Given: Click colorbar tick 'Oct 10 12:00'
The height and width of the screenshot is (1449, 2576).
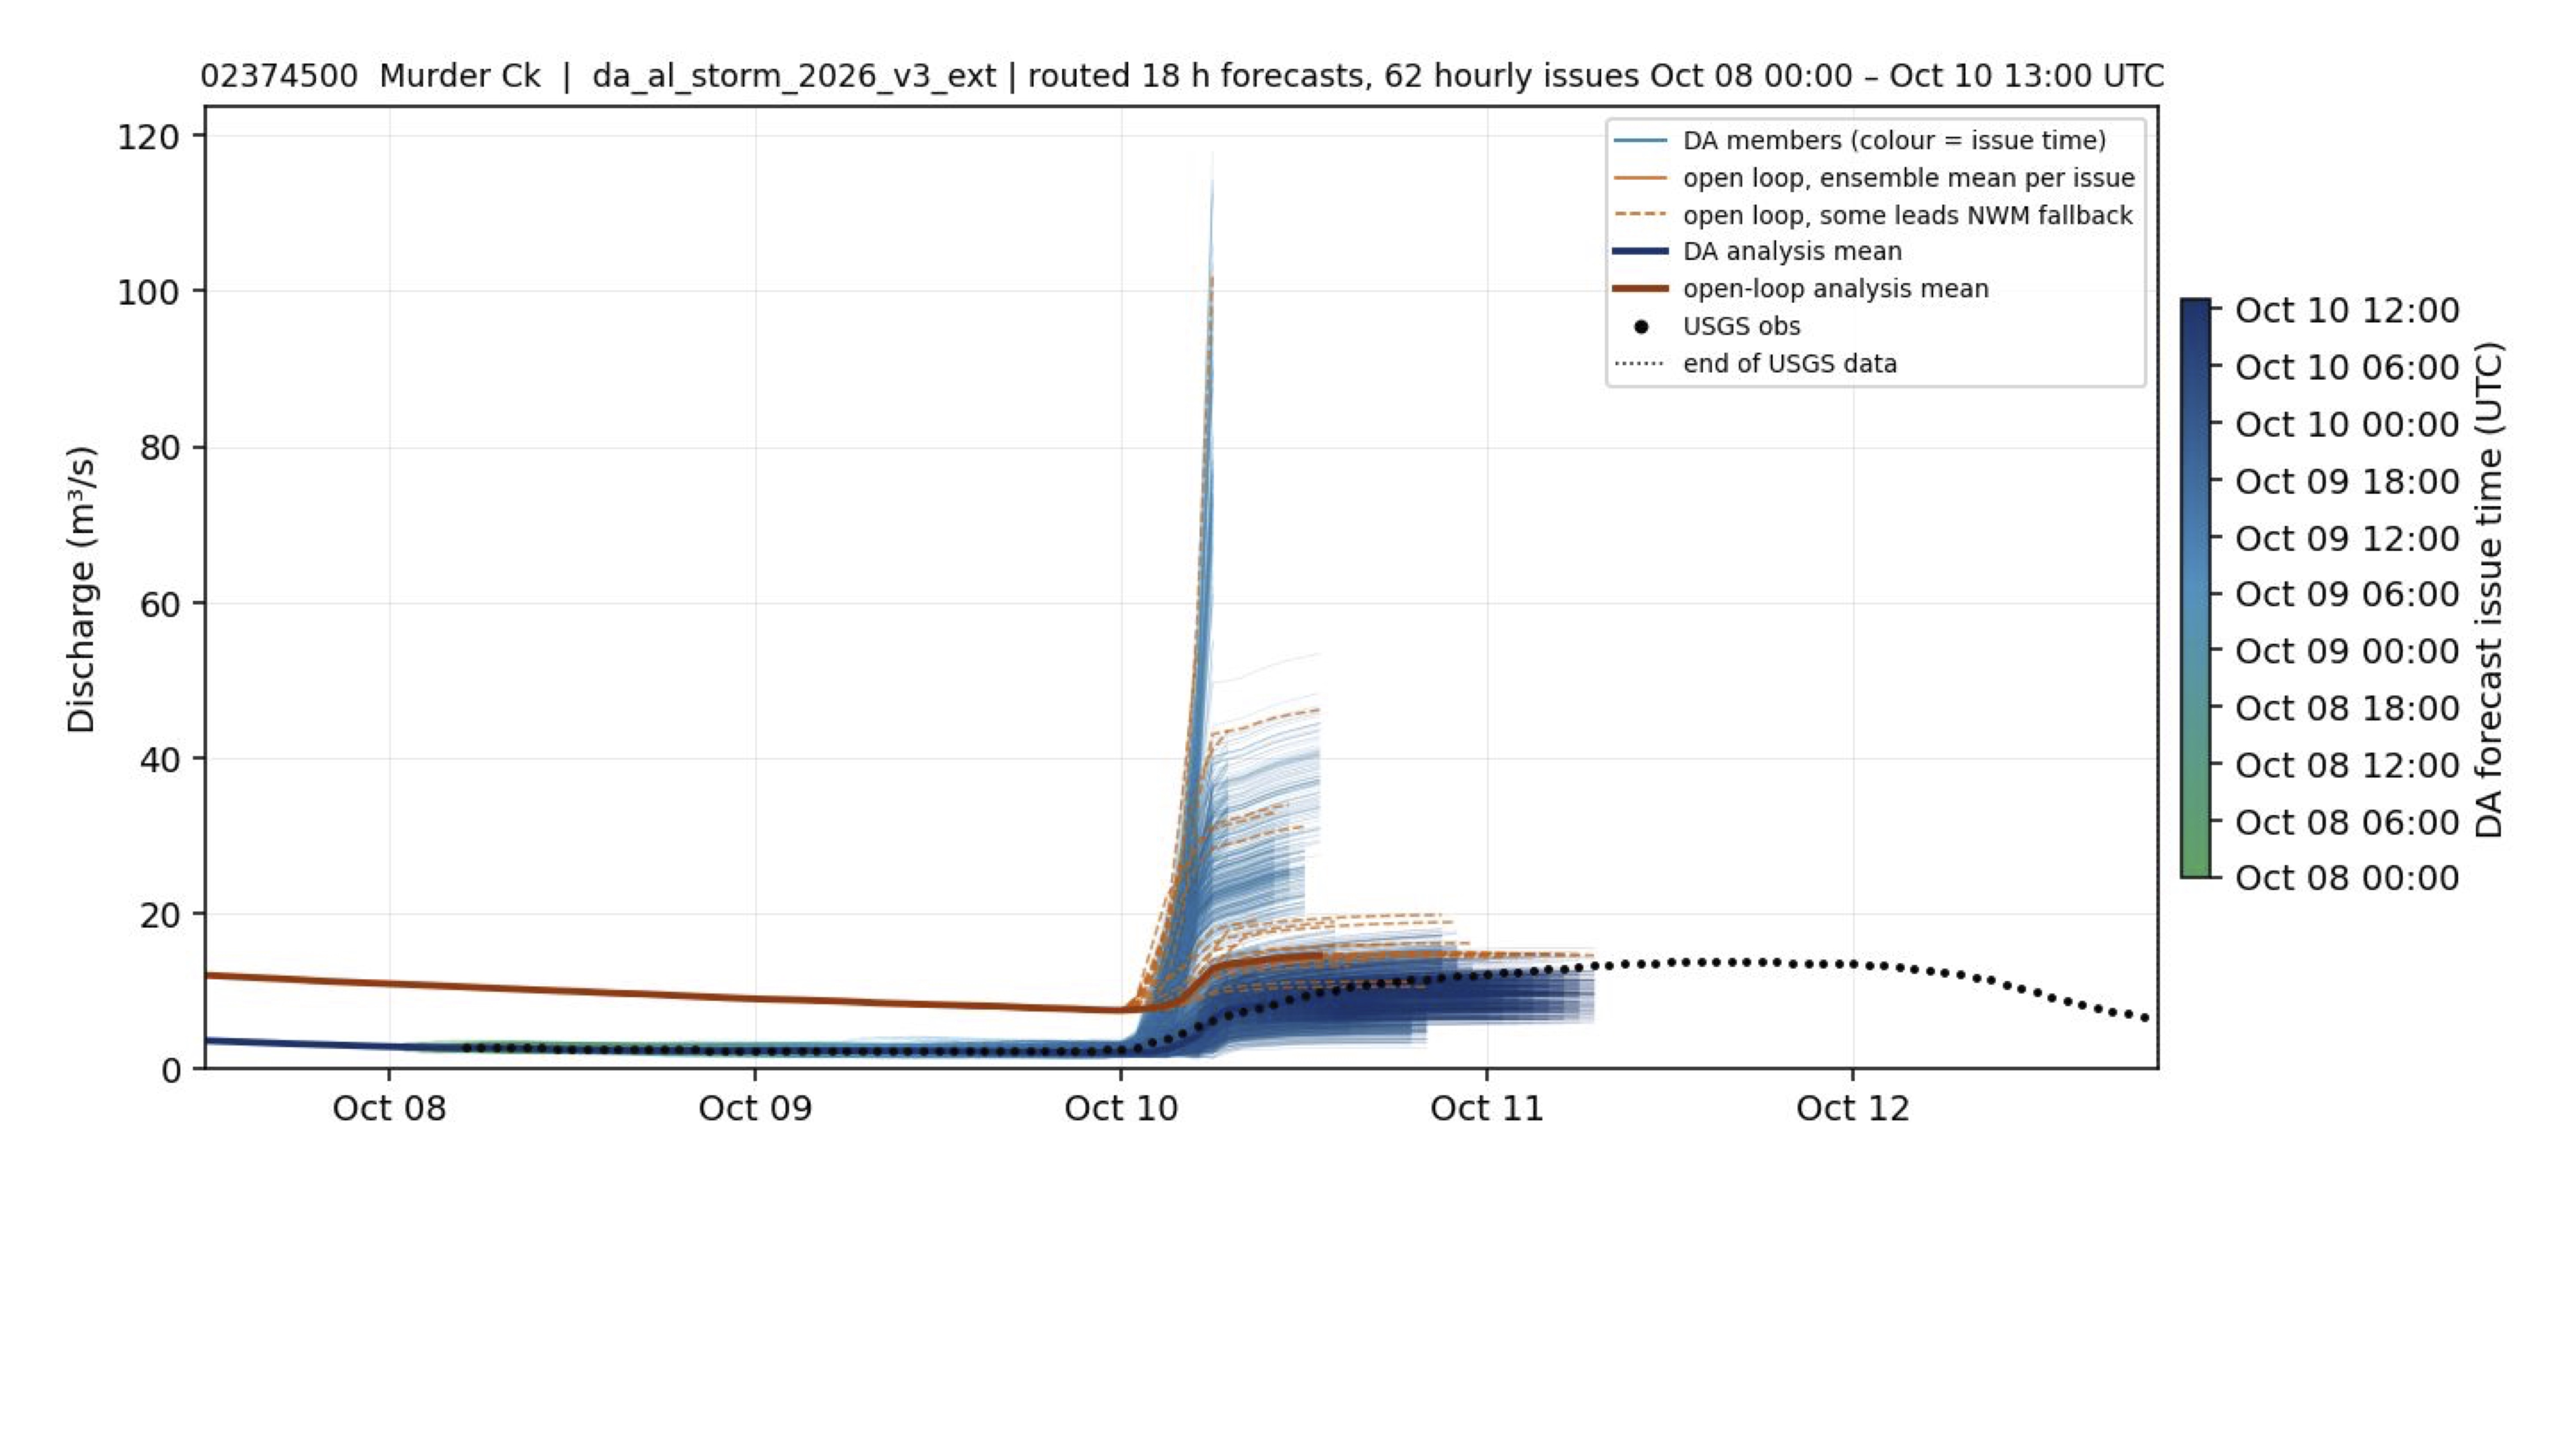Looking at the screenshot, I should [x=2347, y=310].
